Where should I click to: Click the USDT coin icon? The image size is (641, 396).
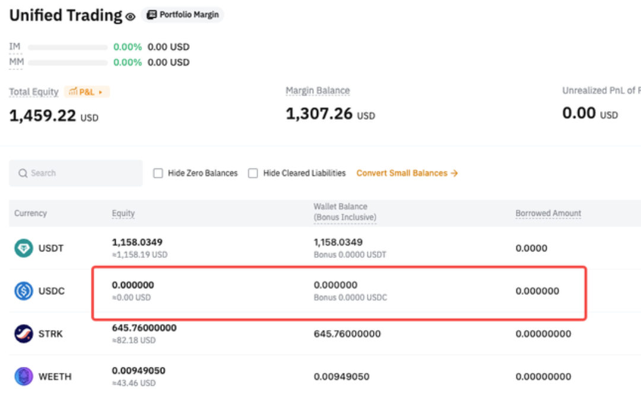point(24,248)
